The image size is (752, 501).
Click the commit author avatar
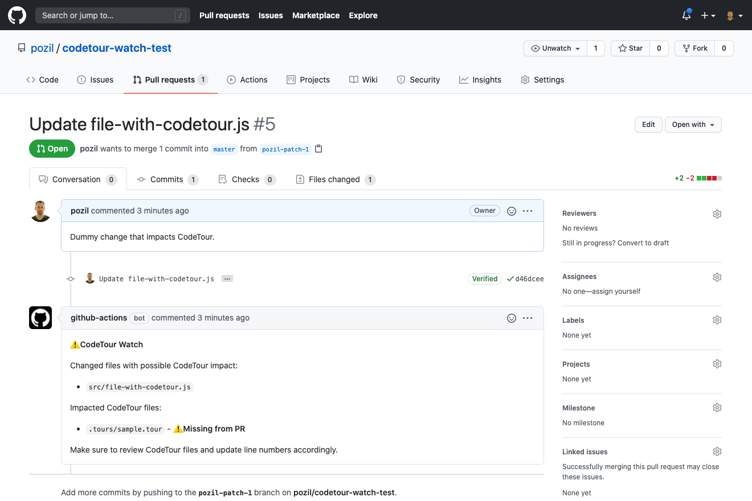click(90, 278)
